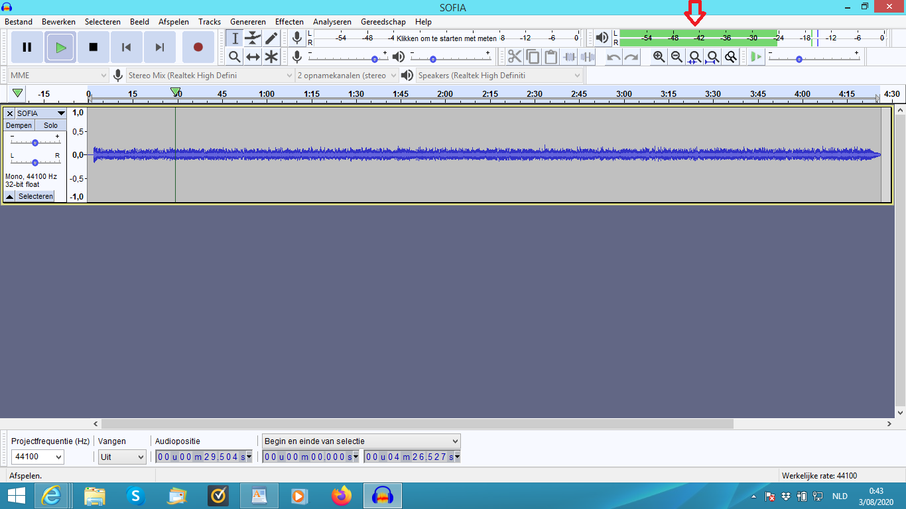Adjust SOFIA track pan slider

pos(34,161)
